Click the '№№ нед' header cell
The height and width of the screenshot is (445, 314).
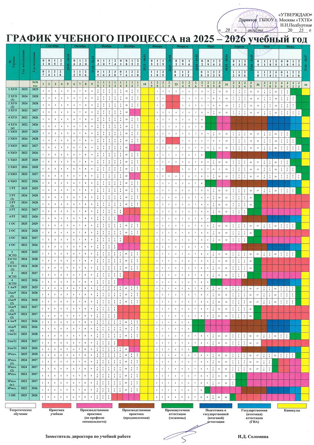(35, 84)
